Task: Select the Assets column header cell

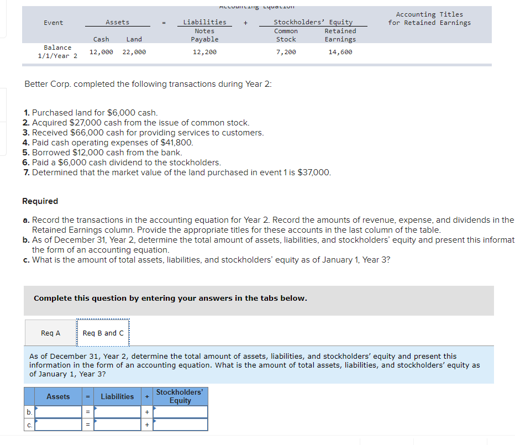Action: pyautogui.click(x=58, y=396)
